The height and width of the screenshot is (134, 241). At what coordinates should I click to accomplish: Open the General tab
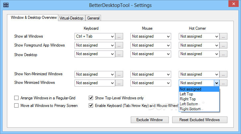(x=93, y=18)
